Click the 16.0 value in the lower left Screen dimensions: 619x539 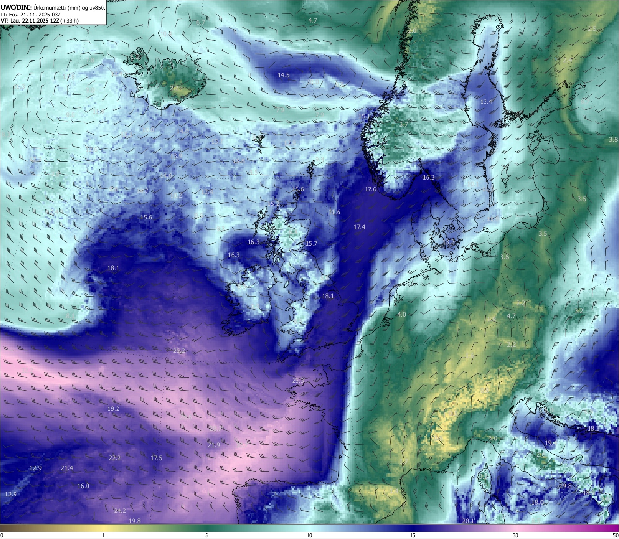point(83,486)
